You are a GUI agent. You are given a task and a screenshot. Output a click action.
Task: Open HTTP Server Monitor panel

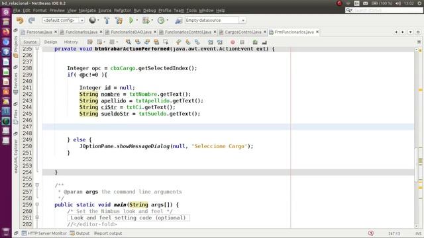pyautogui.click(x=44, y=233)
